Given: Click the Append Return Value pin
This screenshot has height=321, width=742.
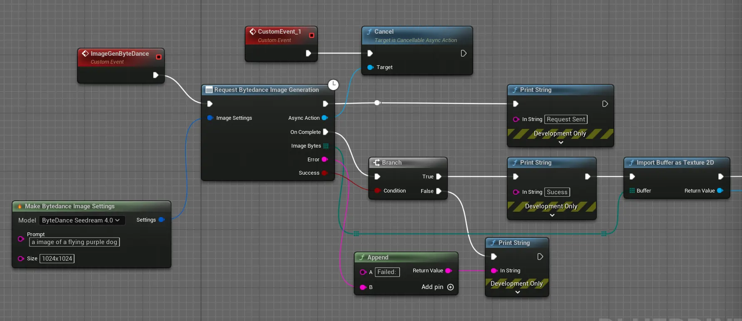Looking at the screenshot, I should pos(448,271).
